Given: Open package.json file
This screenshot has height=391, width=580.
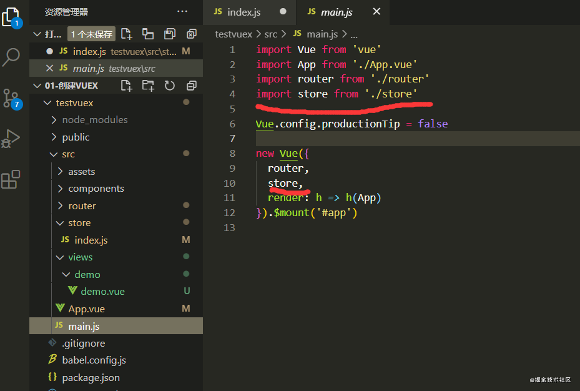Looking at the screenshot, I should 116,378.
